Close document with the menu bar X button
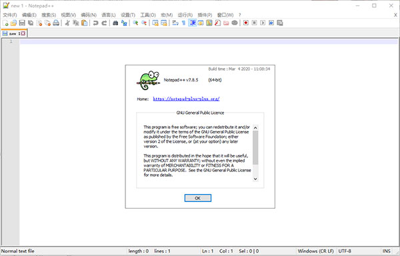400x256 pixels. click(395, 15)
